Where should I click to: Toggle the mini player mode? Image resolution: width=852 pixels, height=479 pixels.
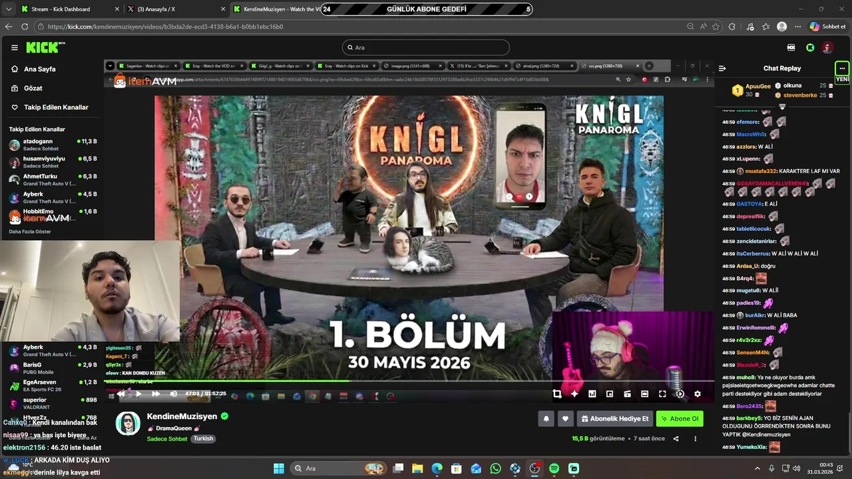[x=627, y=394]
